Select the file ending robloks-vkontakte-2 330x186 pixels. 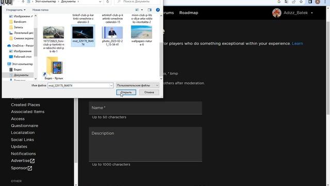pyautogui.click(x=141, y=19)
